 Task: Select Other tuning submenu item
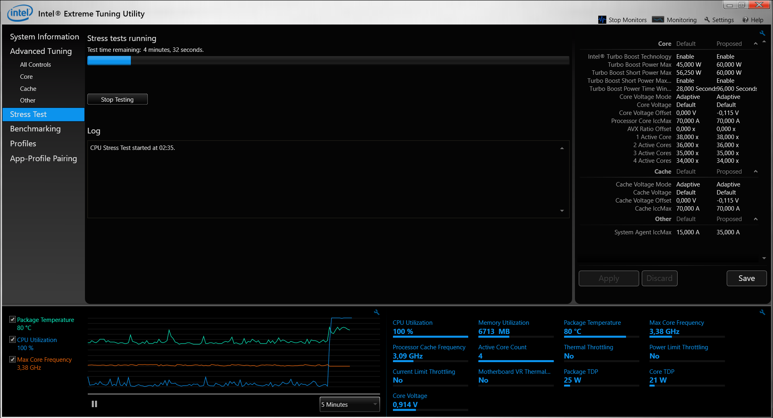click(x=28, y=100)
